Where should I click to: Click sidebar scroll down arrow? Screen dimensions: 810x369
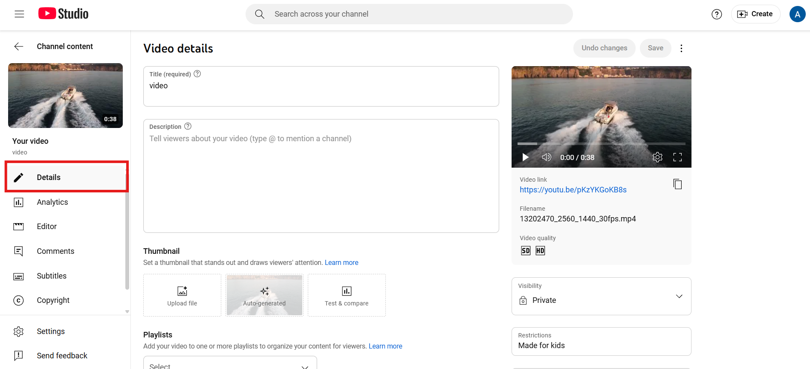point(127,312)
